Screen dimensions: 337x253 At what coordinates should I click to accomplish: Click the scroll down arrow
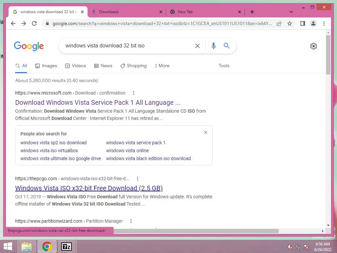(328, 225)
